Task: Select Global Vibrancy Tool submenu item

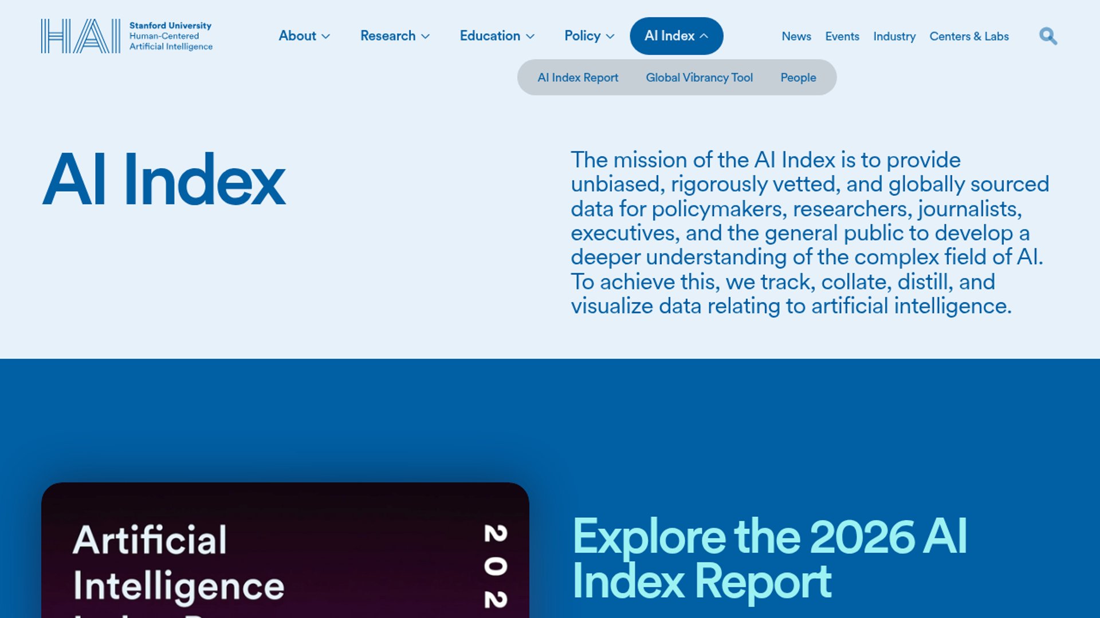Action: point(699,78)
